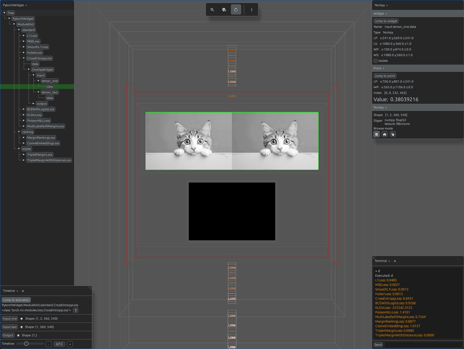Image resolution: width=464 pixels, height=349 pixels.
Task: Click the Send button in Terminal
Action: (378, 345)
